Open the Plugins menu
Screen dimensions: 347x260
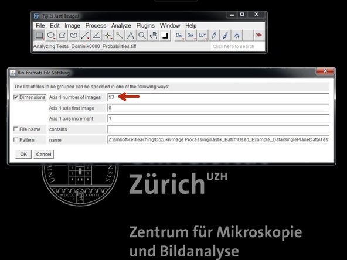click(145, 26)
